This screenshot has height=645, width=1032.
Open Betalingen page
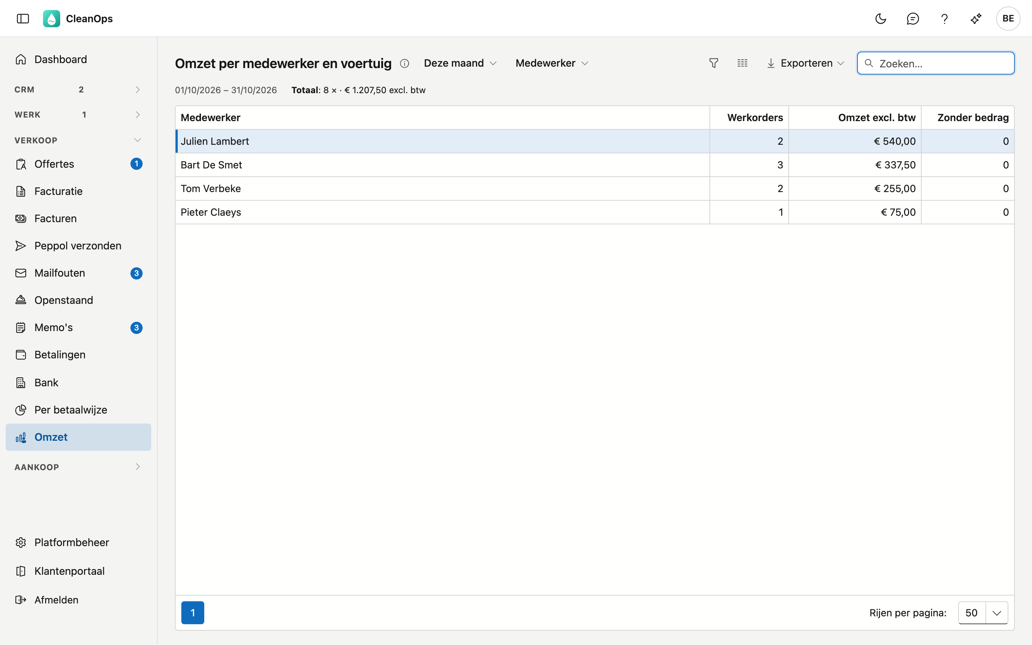tap(78, 355)
